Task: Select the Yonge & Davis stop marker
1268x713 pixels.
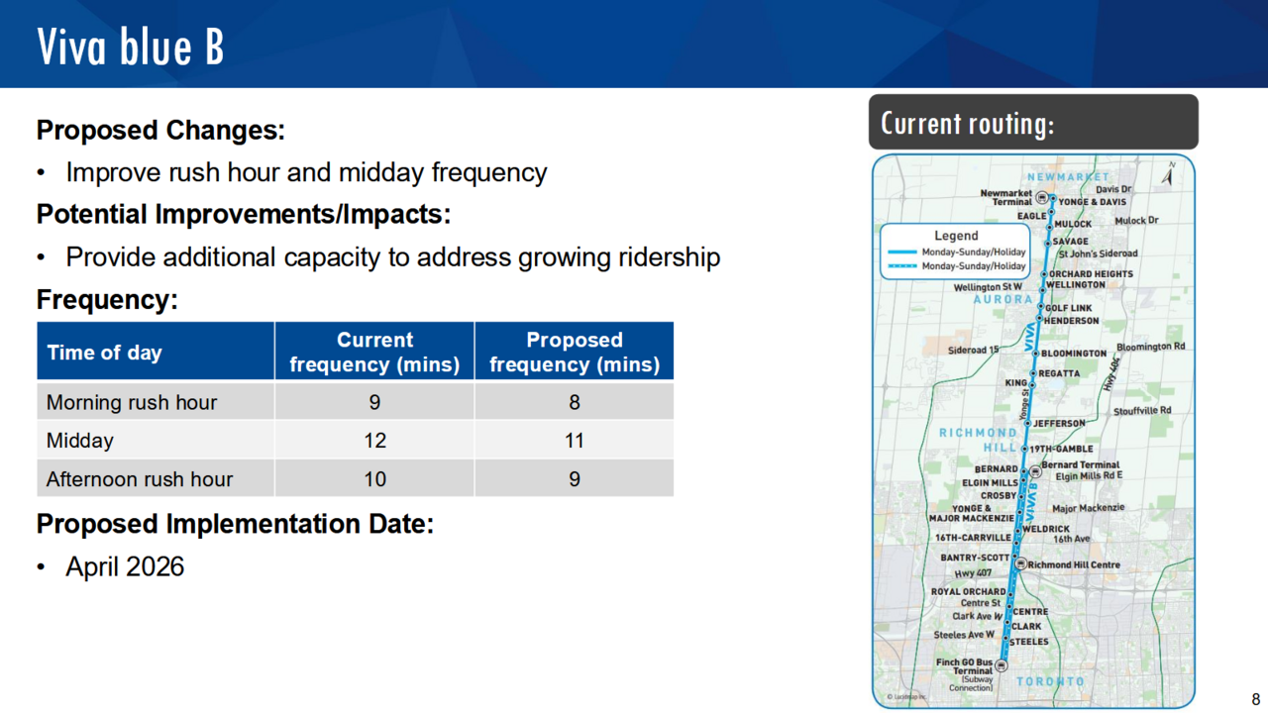Action: click(1052, 199)
